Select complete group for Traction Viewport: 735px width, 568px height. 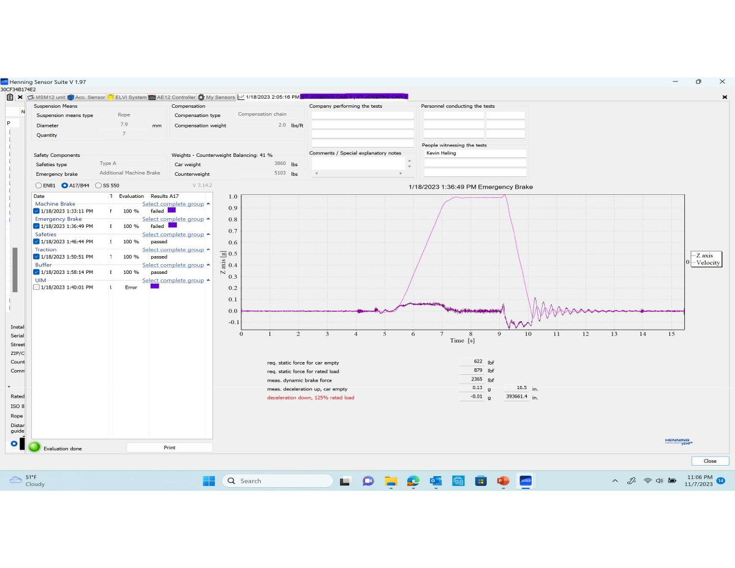tap(173, 250)
